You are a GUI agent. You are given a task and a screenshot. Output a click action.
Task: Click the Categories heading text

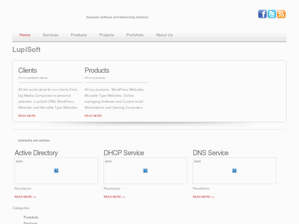pos(21,208)
